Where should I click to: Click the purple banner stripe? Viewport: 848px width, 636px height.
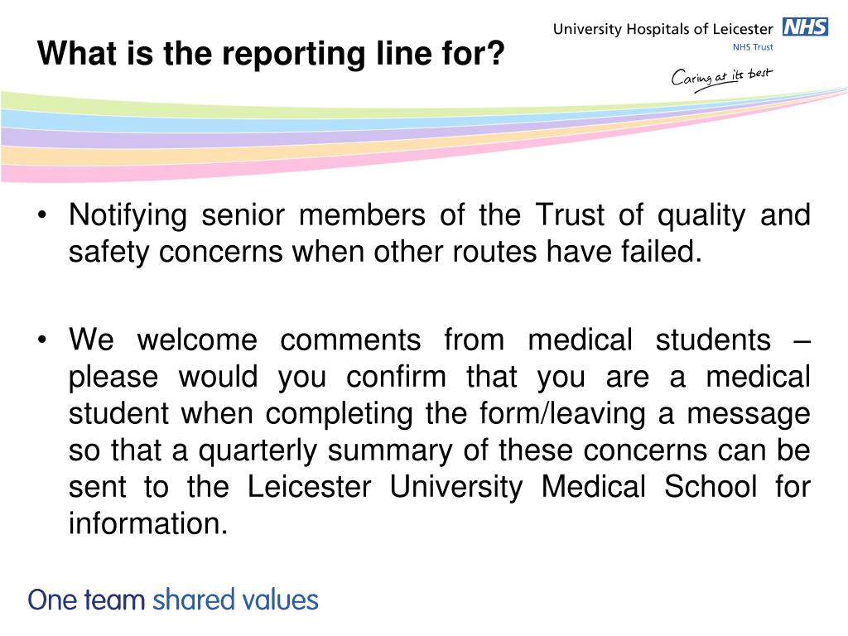click(x=108, y=138)
